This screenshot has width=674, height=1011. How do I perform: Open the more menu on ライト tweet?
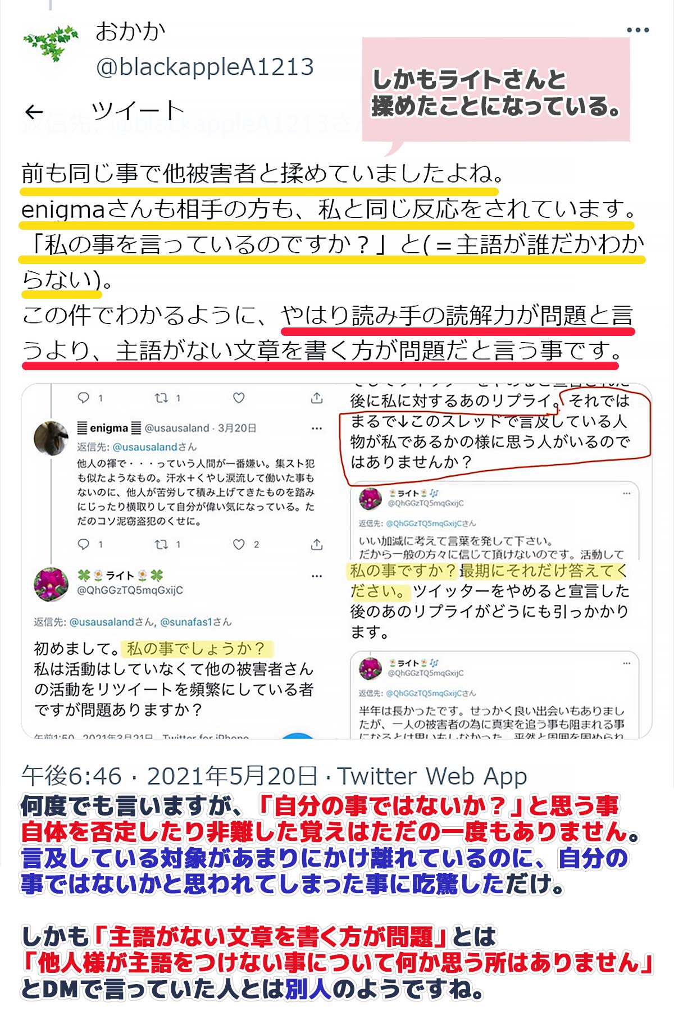click(x=317, y=576)
